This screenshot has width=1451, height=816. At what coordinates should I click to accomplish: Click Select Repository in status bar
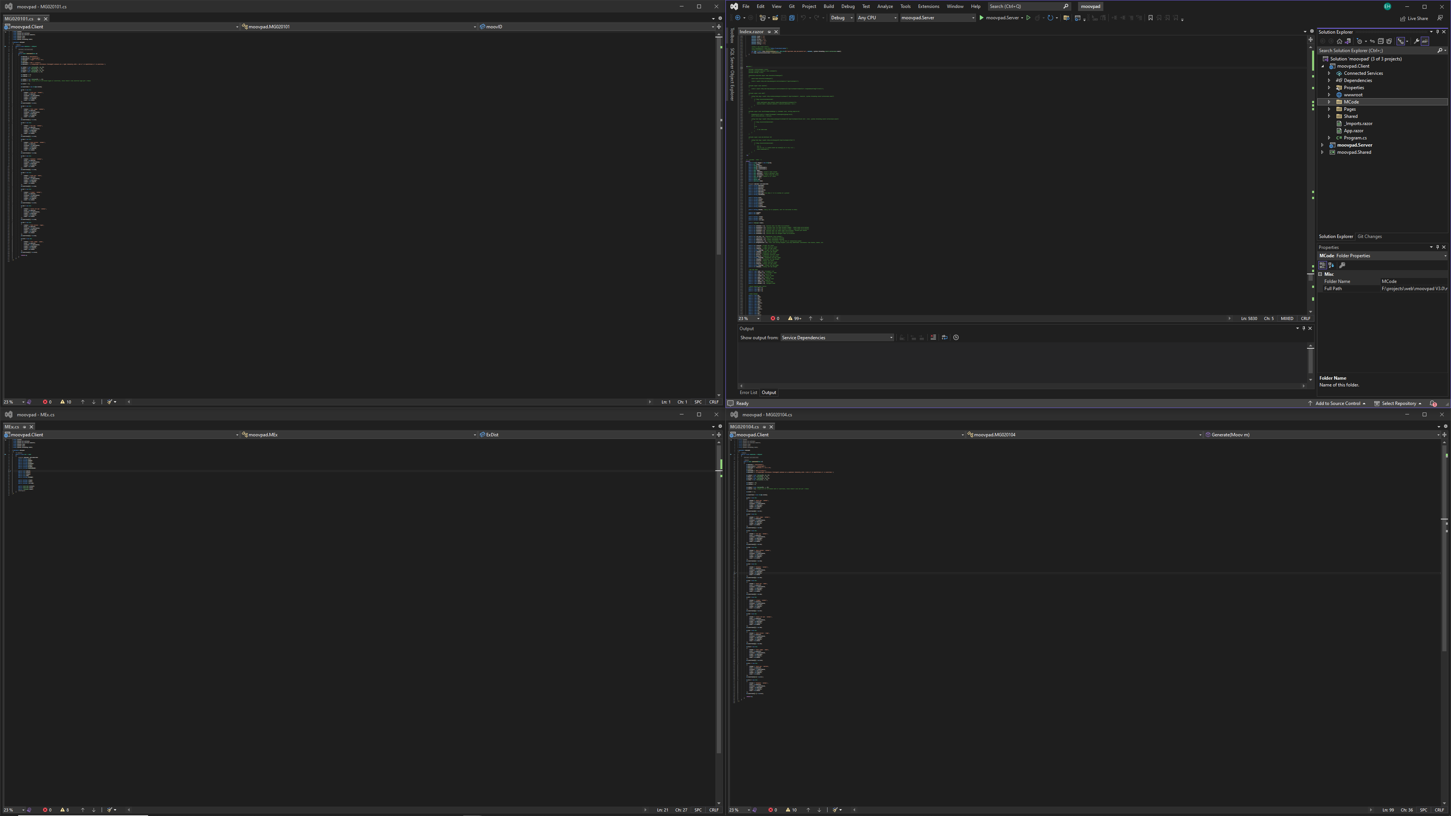click(x=1398, y=403)
